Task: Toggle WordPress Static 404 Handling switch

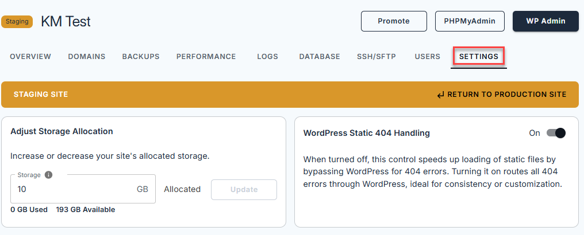Action: pos(556,133)
